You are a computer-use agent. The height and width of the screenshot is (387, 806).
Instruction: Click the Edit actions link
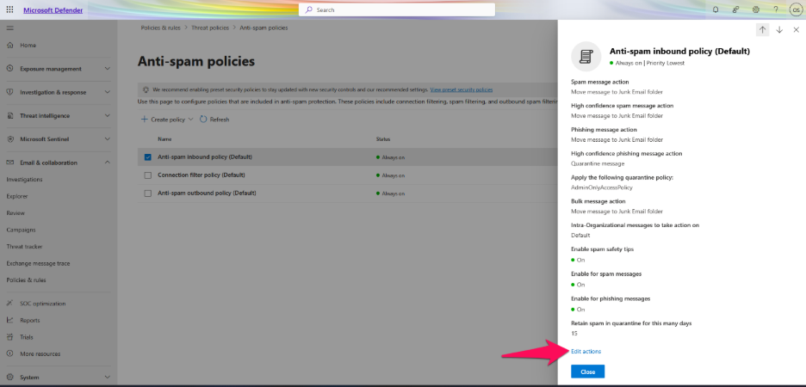(x=586, y=351)
